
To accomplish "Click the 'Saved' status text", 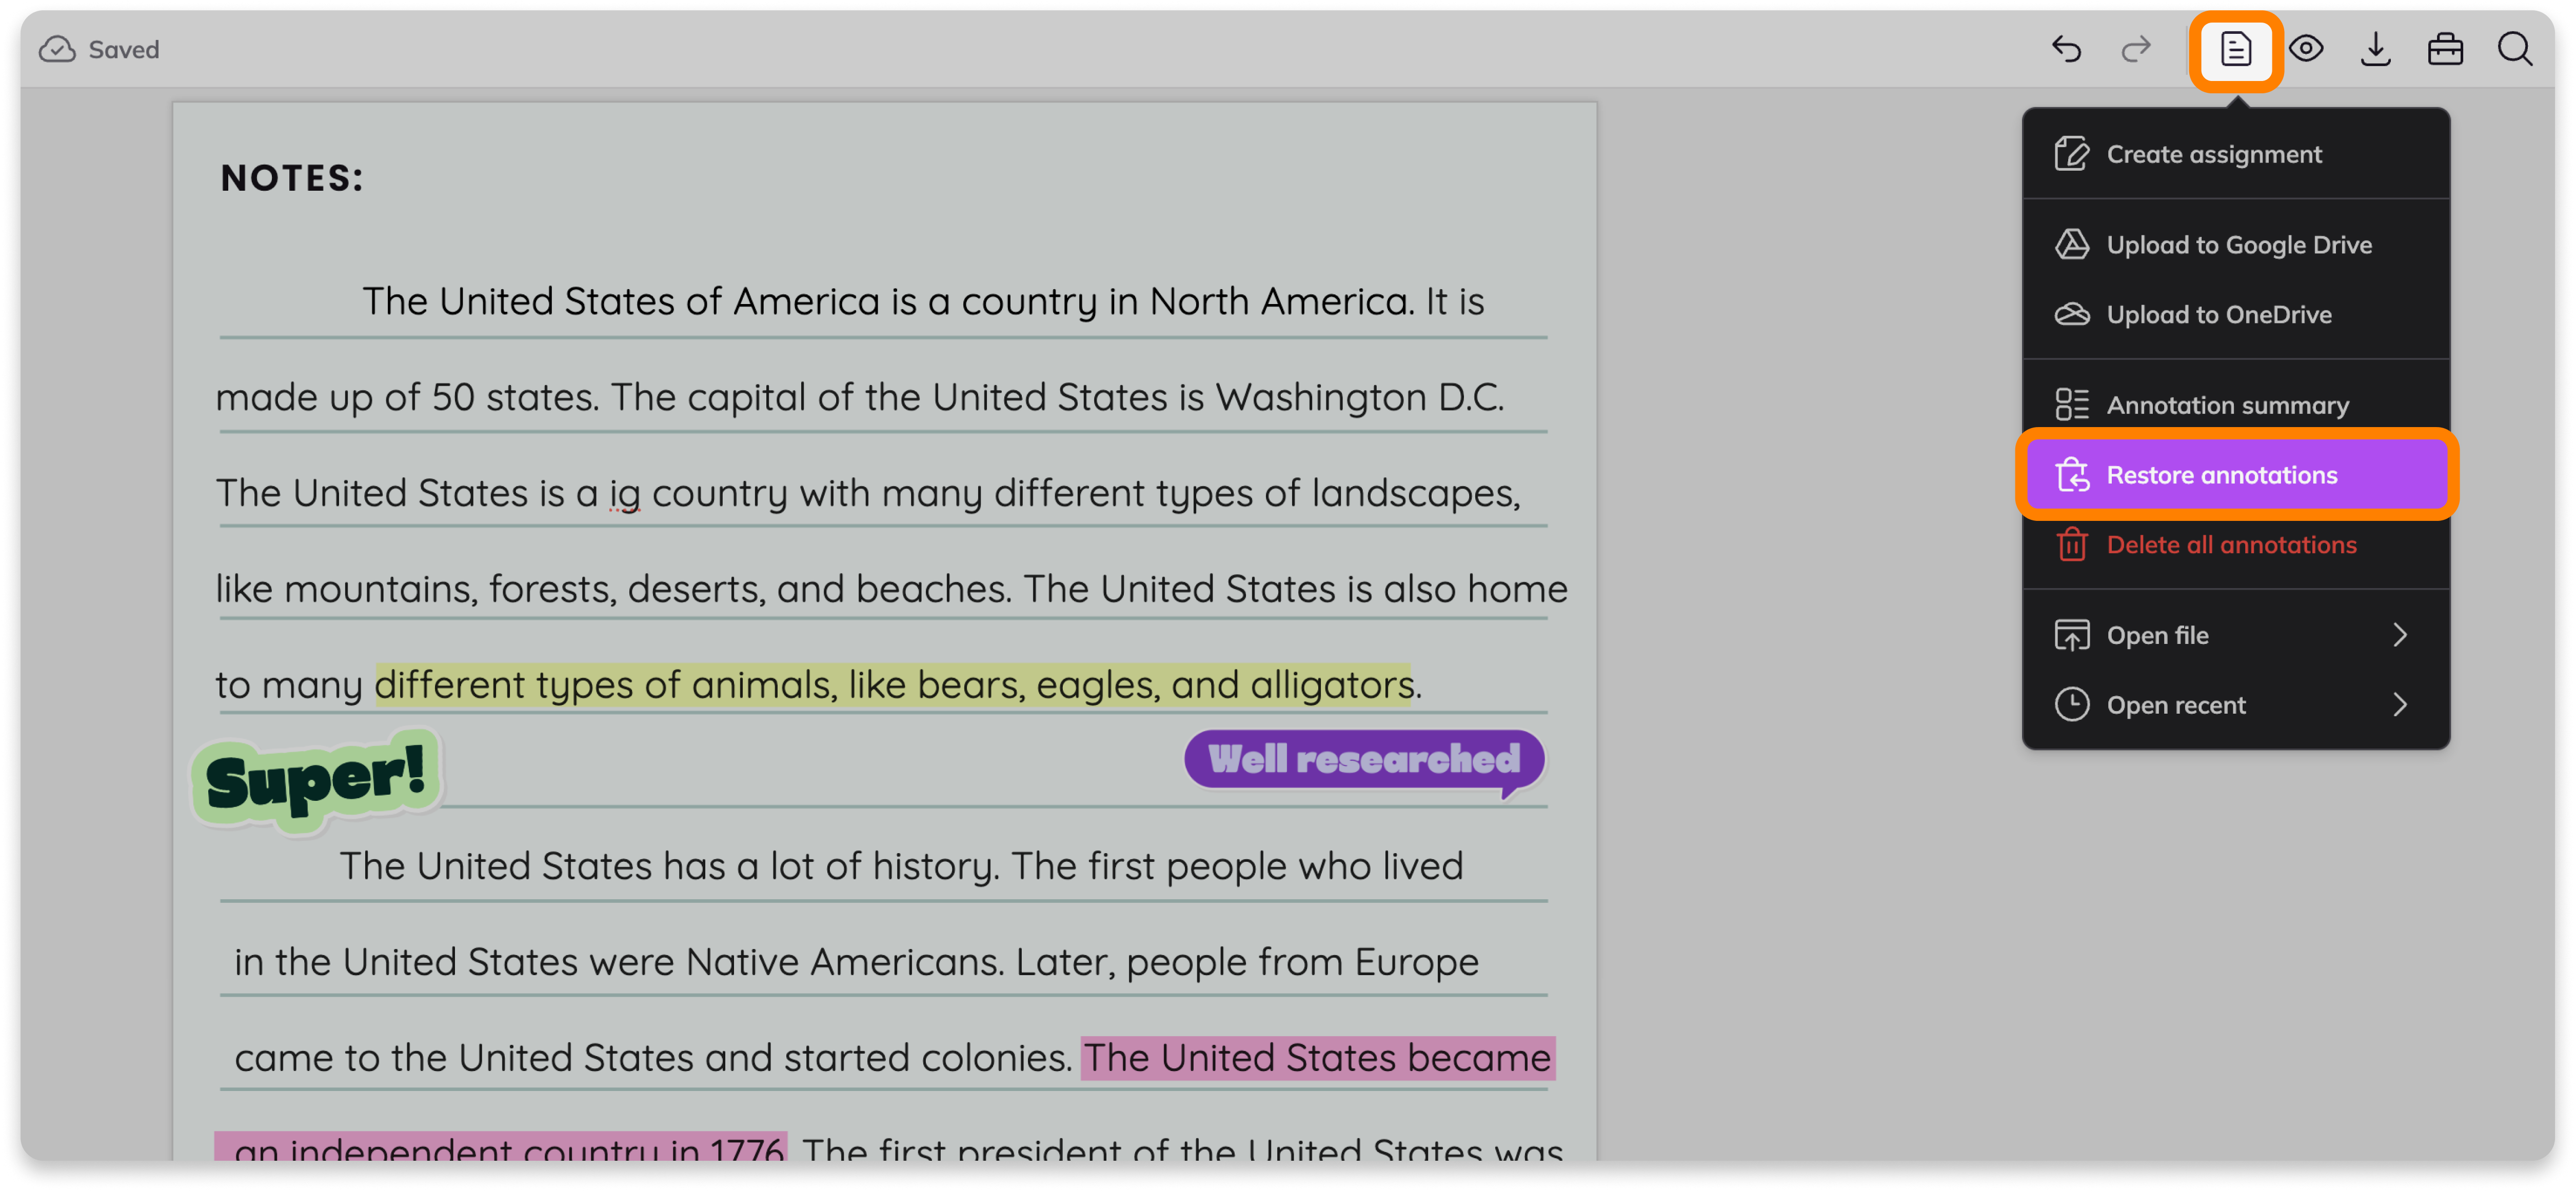I will coord(124,49).
